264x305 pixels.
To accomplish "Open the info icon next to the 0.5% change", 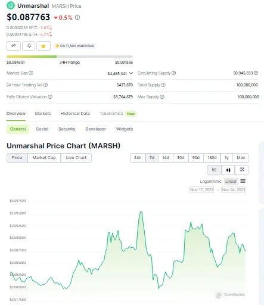I will tap(77, 17).
